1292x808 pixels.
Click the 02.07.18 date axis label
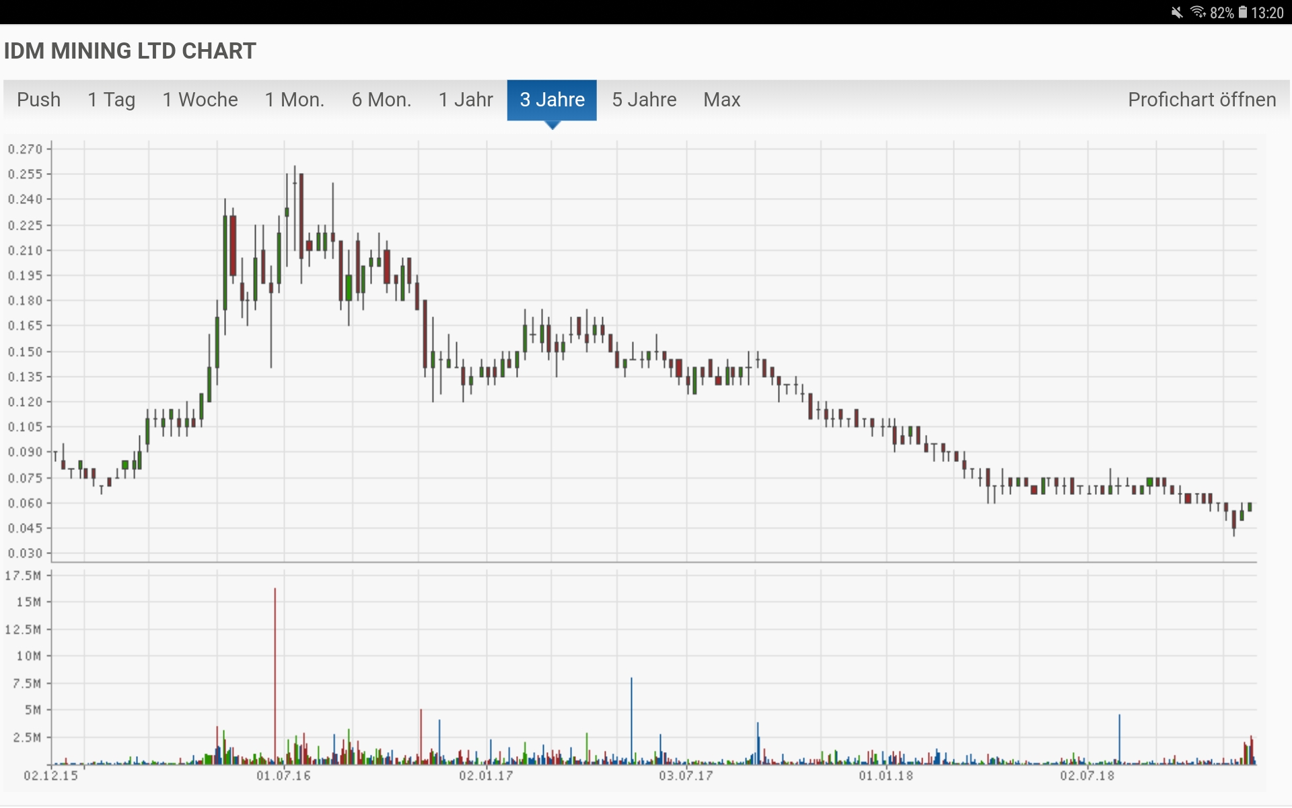(1087, 776)
